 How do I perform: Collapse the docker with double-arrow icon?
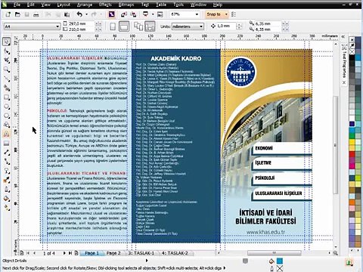[x=343, y=36]
